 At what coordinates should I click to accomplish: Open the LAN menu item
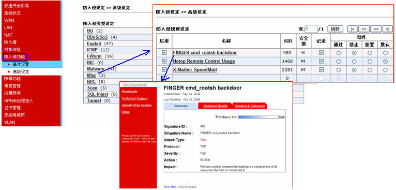(8, 27)
